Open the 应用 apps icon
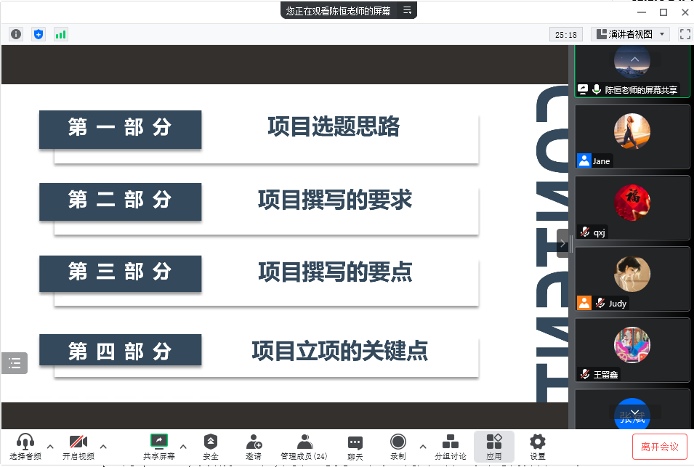 click(494, 442)
